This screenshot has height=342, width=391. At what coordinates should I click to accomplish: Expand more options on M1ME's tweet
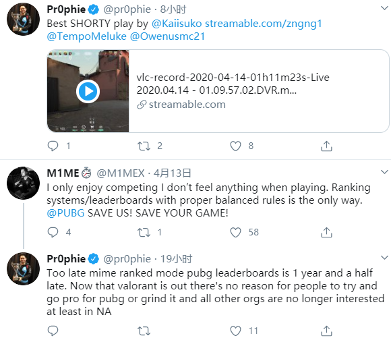click(x=384, y=172)
